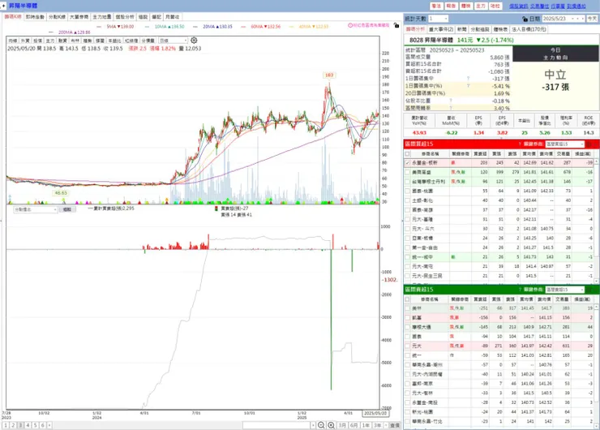Open the 行事曆 link
This screenshot has height=430, width=600.
[x=558, y=6]
